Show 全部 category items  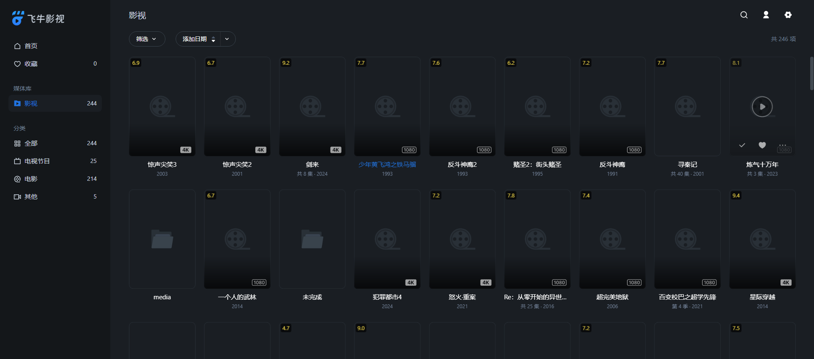(55, 143)
